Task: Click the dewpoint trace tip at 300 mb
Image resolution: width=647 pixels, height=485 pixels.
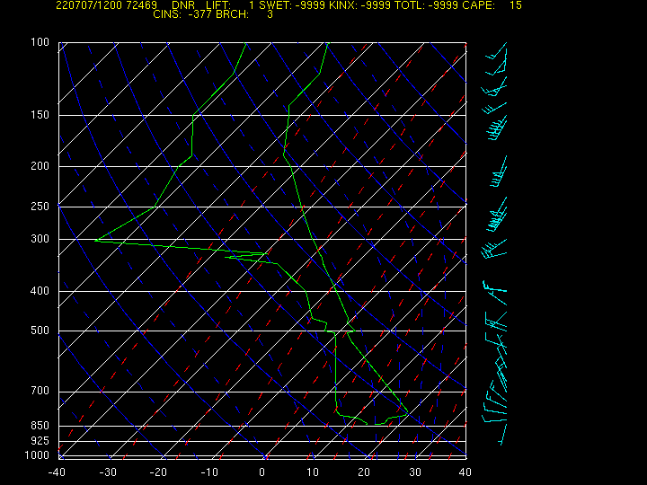Action: point(95,241)
